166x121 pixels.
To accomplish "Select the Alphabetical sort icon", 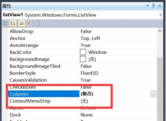I will (x=13, y=23).
